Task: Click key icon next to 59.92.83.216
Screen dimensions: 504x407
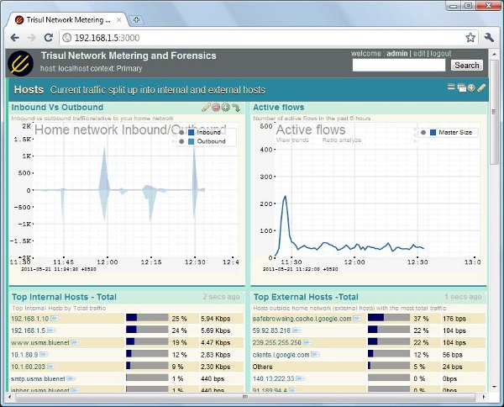Action: tap(297, 330)
